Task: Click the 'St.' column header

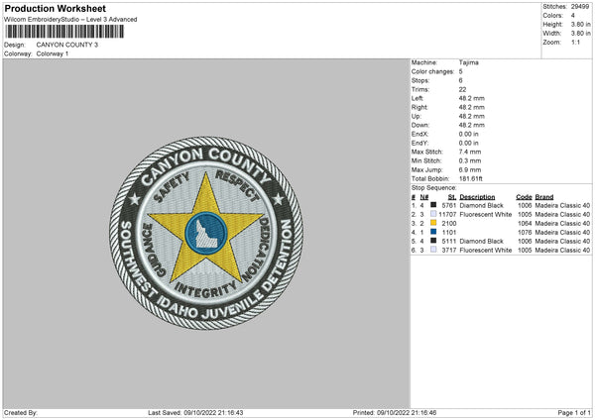Action: coord(452,197)
